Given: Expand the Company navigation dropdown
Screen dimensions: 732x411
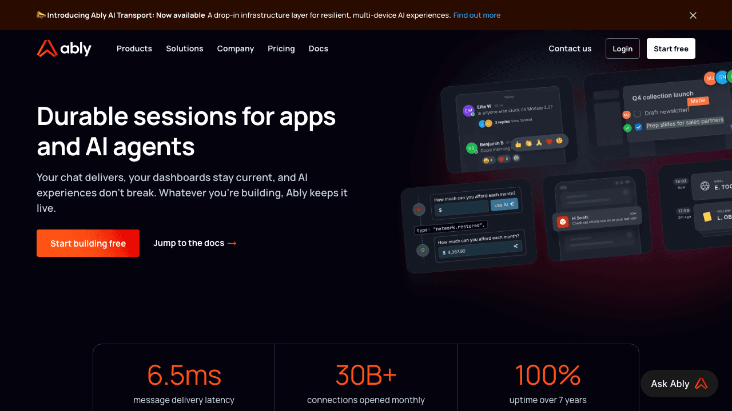Looking at the screenshot, I should (235, 49).
